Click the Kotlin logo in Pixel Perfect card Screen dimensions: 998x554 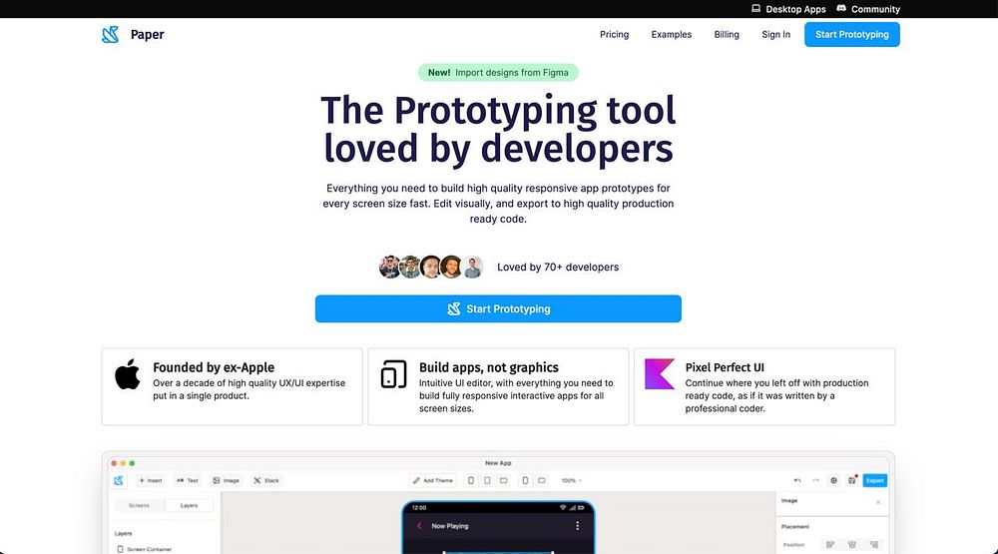660,373
